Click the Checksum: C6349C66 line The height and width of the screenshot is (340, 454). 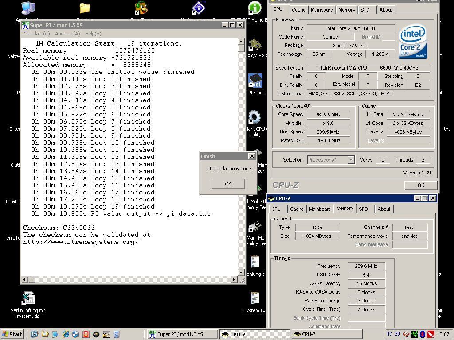[59, 228]
